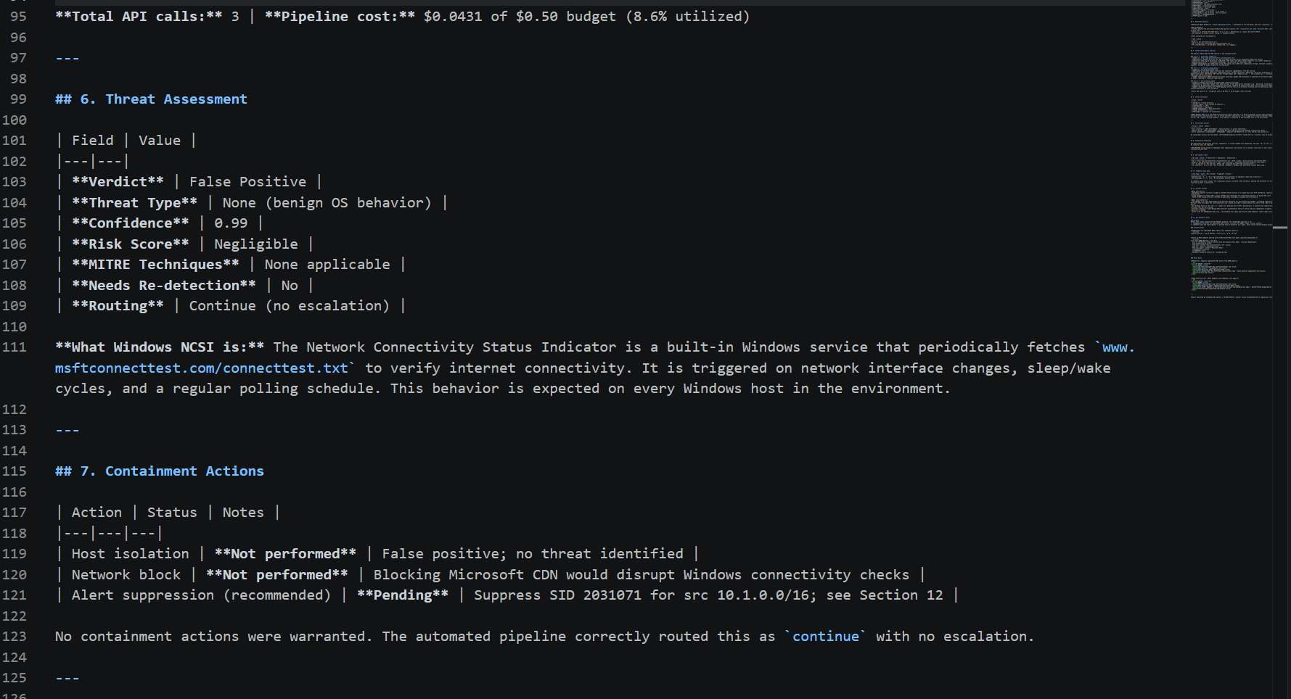The height and width of the screenshot is (699, 1291).
Task: Click the minimap code overview
Action: click(x=1231, y=149)
